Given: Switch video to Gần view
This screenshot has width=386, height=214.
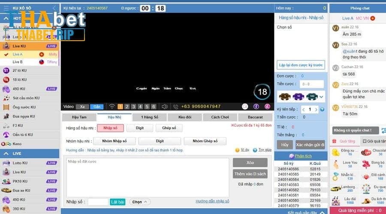Looking at the screenshot, I should 96,107.
